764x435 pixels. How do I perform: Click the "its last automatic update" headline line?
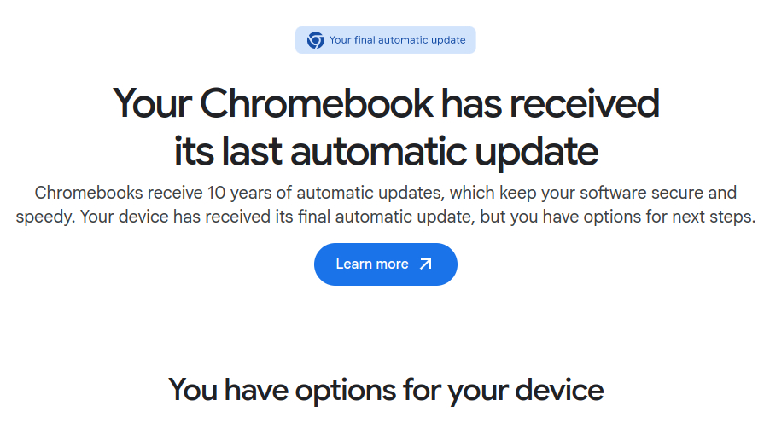pyautogui.click(x=386, y=152)
